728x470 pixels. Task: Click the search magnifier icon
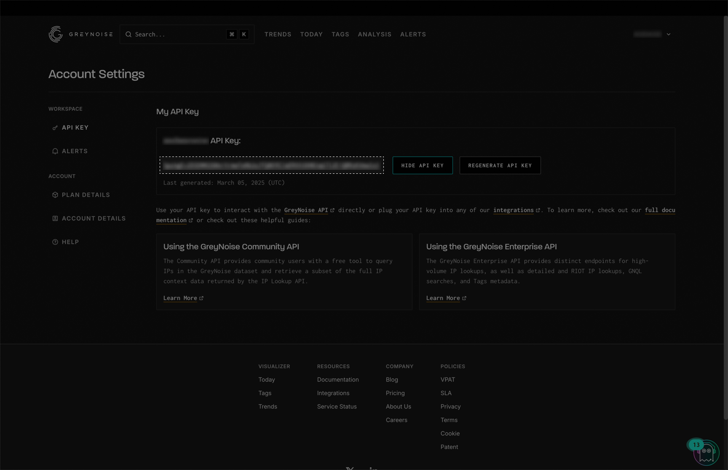[128, 35]
